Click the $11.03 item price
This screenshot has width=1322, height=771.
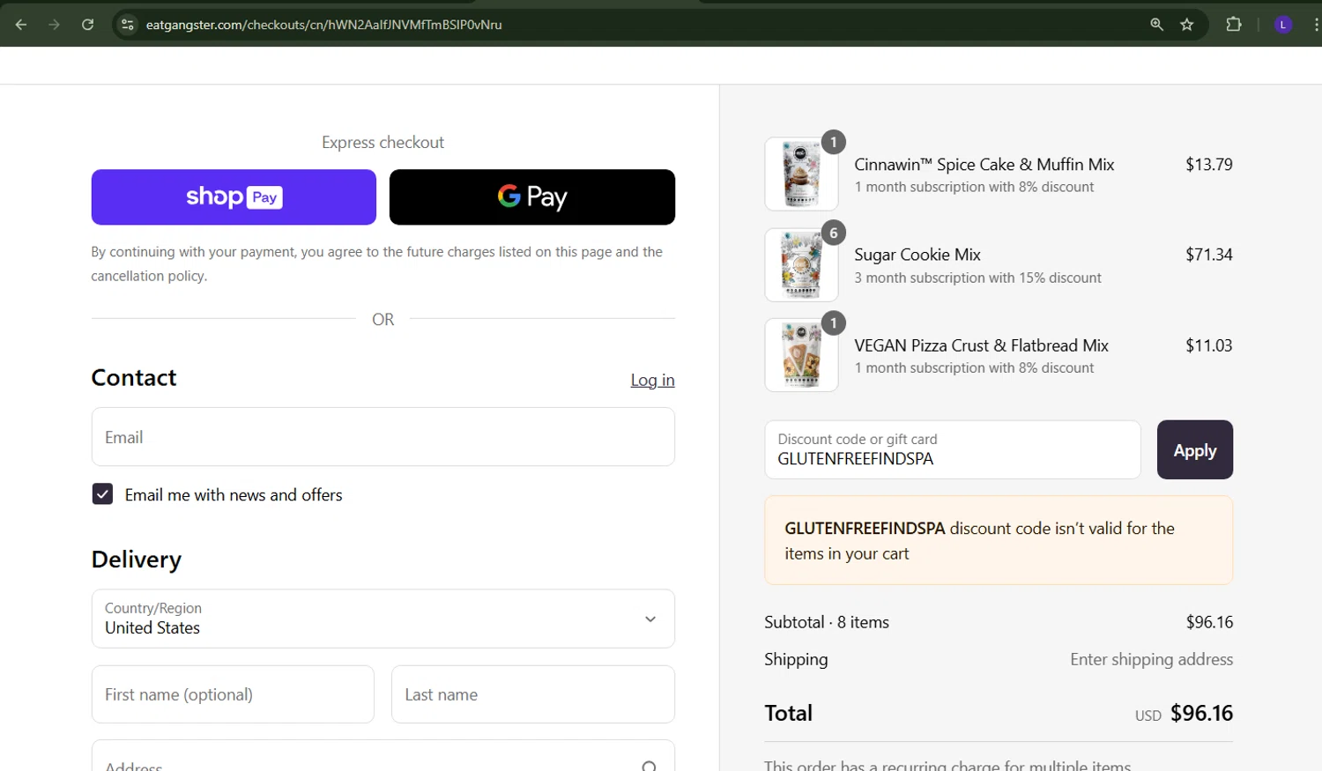(1209, 345)
